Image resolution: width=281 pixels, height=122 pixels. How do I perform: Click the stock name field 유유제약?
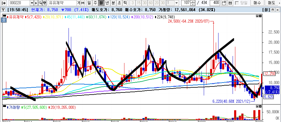tap(62, 3)
